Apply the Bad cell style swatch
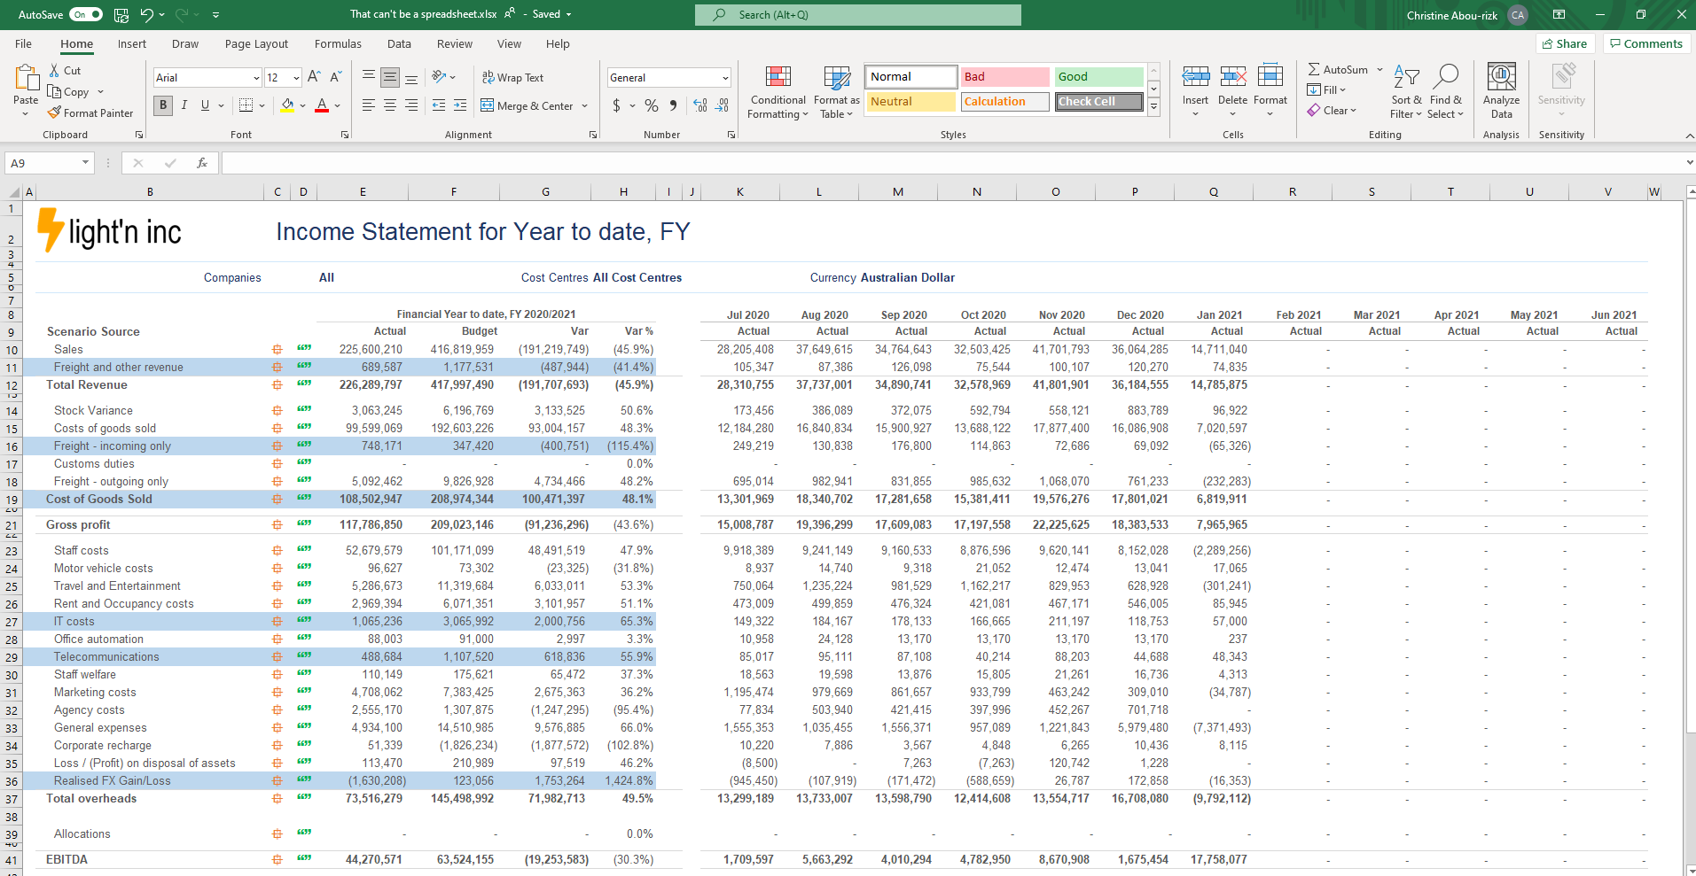Viewport: 1696px width, 876px height. (x=1004, y=77)
